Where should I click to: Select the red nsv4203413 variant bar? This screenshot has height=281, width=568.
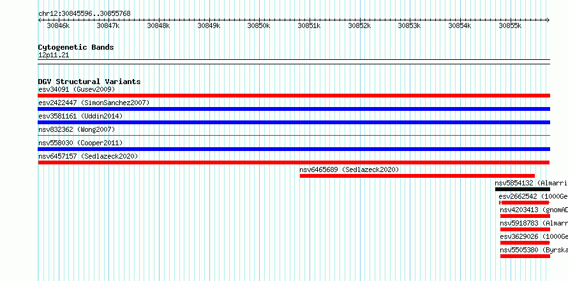pyautogui.click(x=525, y=216)
